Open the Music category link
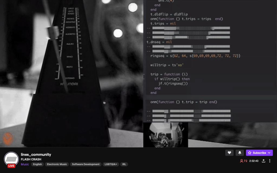Viewport: 277px width, 173px height. point(25,164)
